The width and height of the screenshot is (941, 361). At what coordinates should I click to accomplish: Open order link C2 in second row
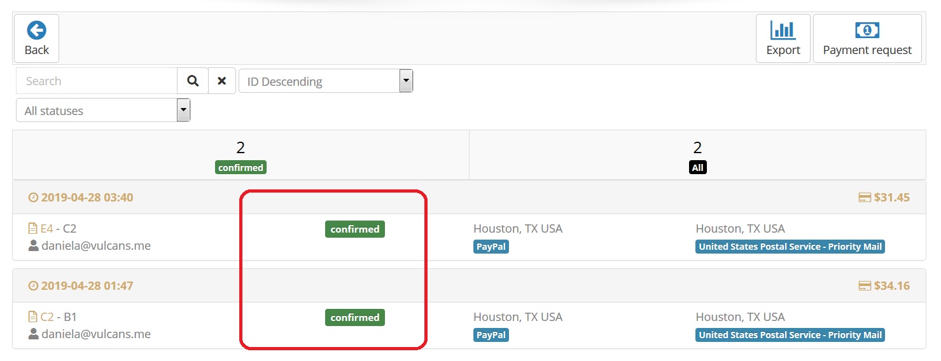click(47, 317)
